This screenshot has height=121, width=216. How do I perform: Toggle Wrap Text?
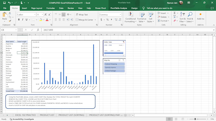82,15
